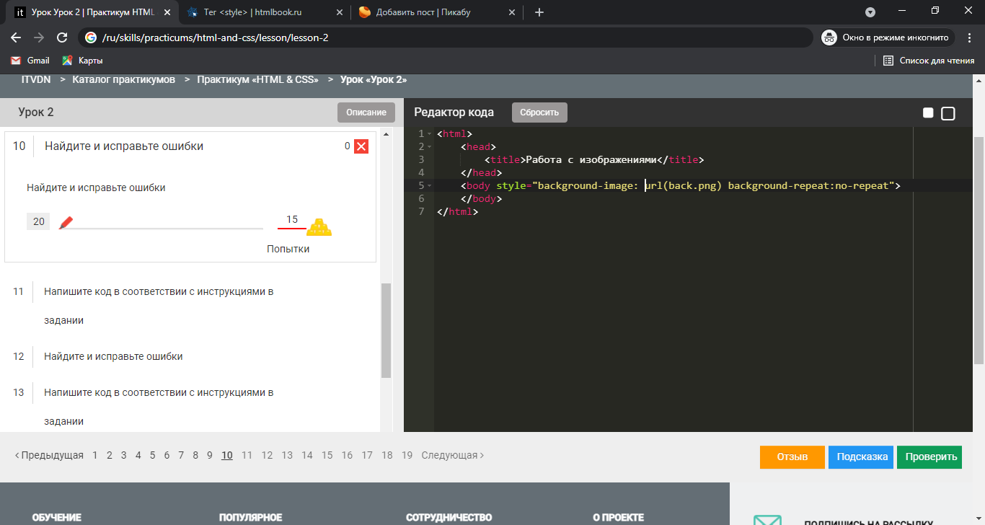
Task: Open a new browser tab
Action: pyautogui.click(x=539, y=12)
